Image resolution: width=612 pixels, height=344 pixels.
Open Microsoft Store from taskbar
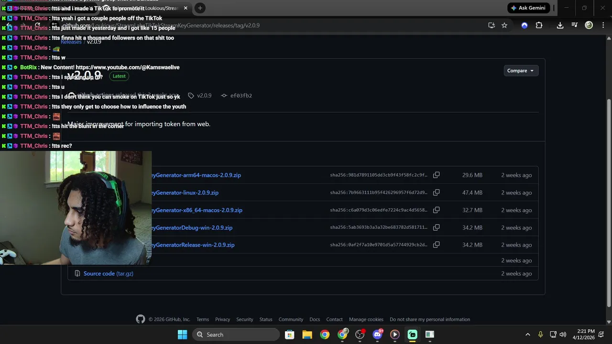pos(289,334)
